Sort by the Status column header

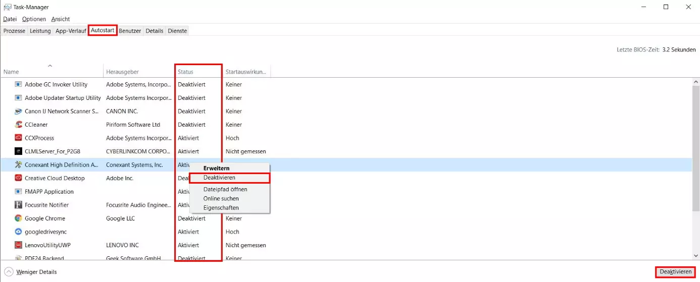click(x=198, y=72)
